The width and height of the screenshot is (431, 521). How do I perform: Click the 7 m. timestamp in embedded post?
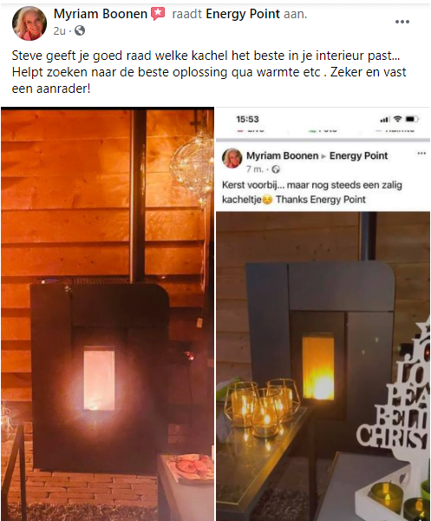255,169
